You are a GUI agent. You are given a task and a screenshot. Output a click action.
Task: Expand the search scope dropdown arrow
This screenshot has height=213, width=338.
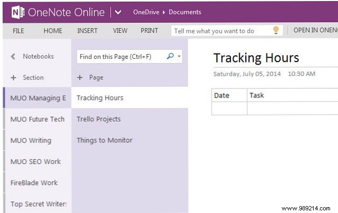click(x=179, y=56)
